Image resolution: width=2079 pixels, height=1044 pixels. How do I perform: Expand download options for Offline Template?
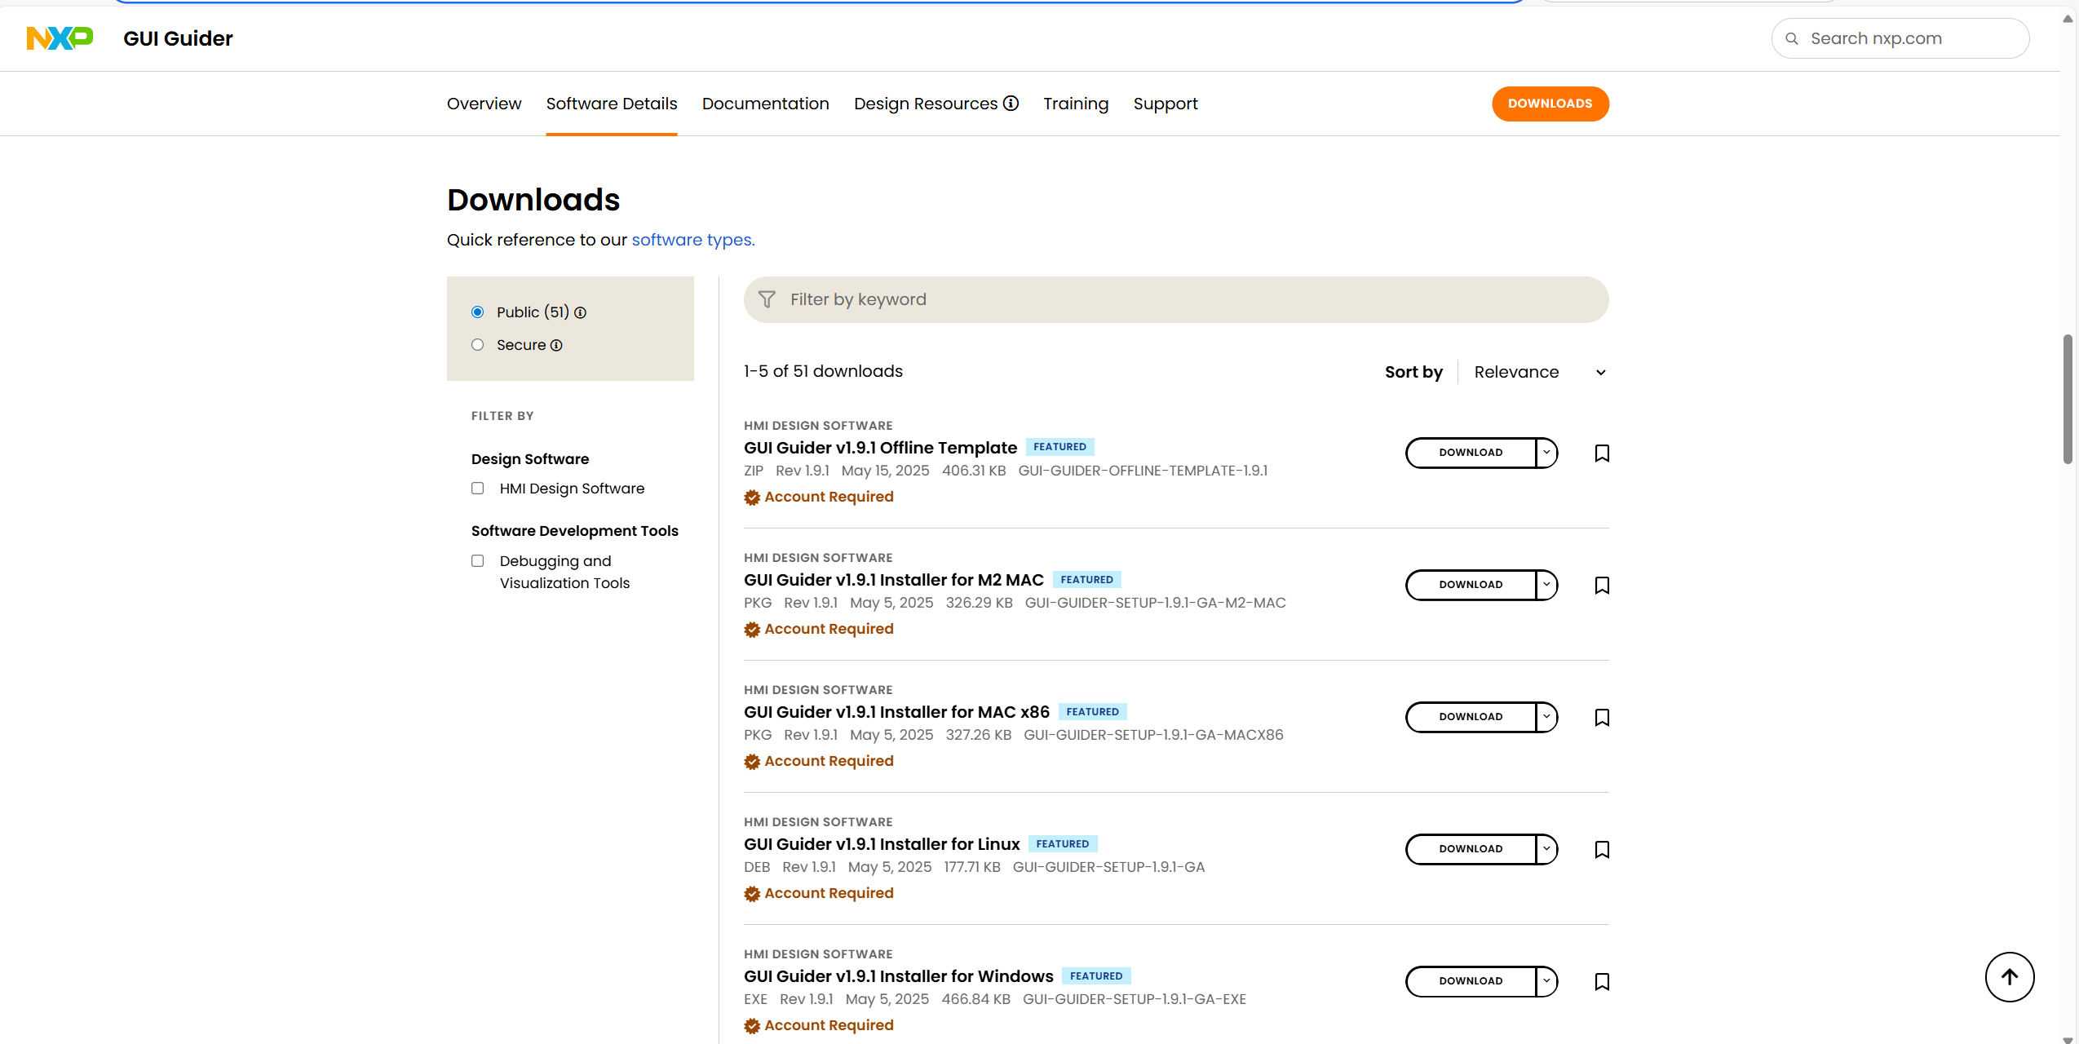[x=1546, y=453]
